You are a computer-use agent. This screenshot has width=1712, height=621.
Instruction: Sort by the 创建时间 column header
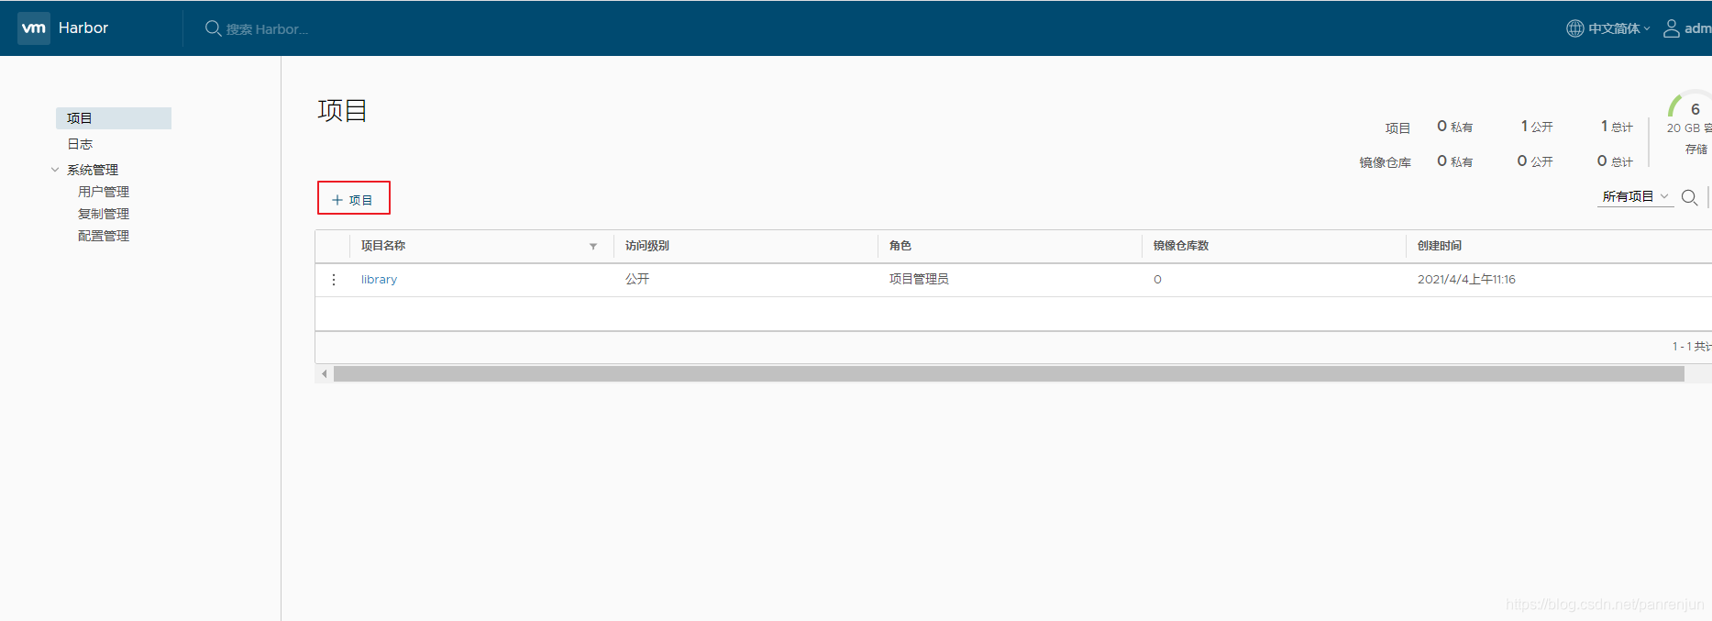tap(1440, 246)
